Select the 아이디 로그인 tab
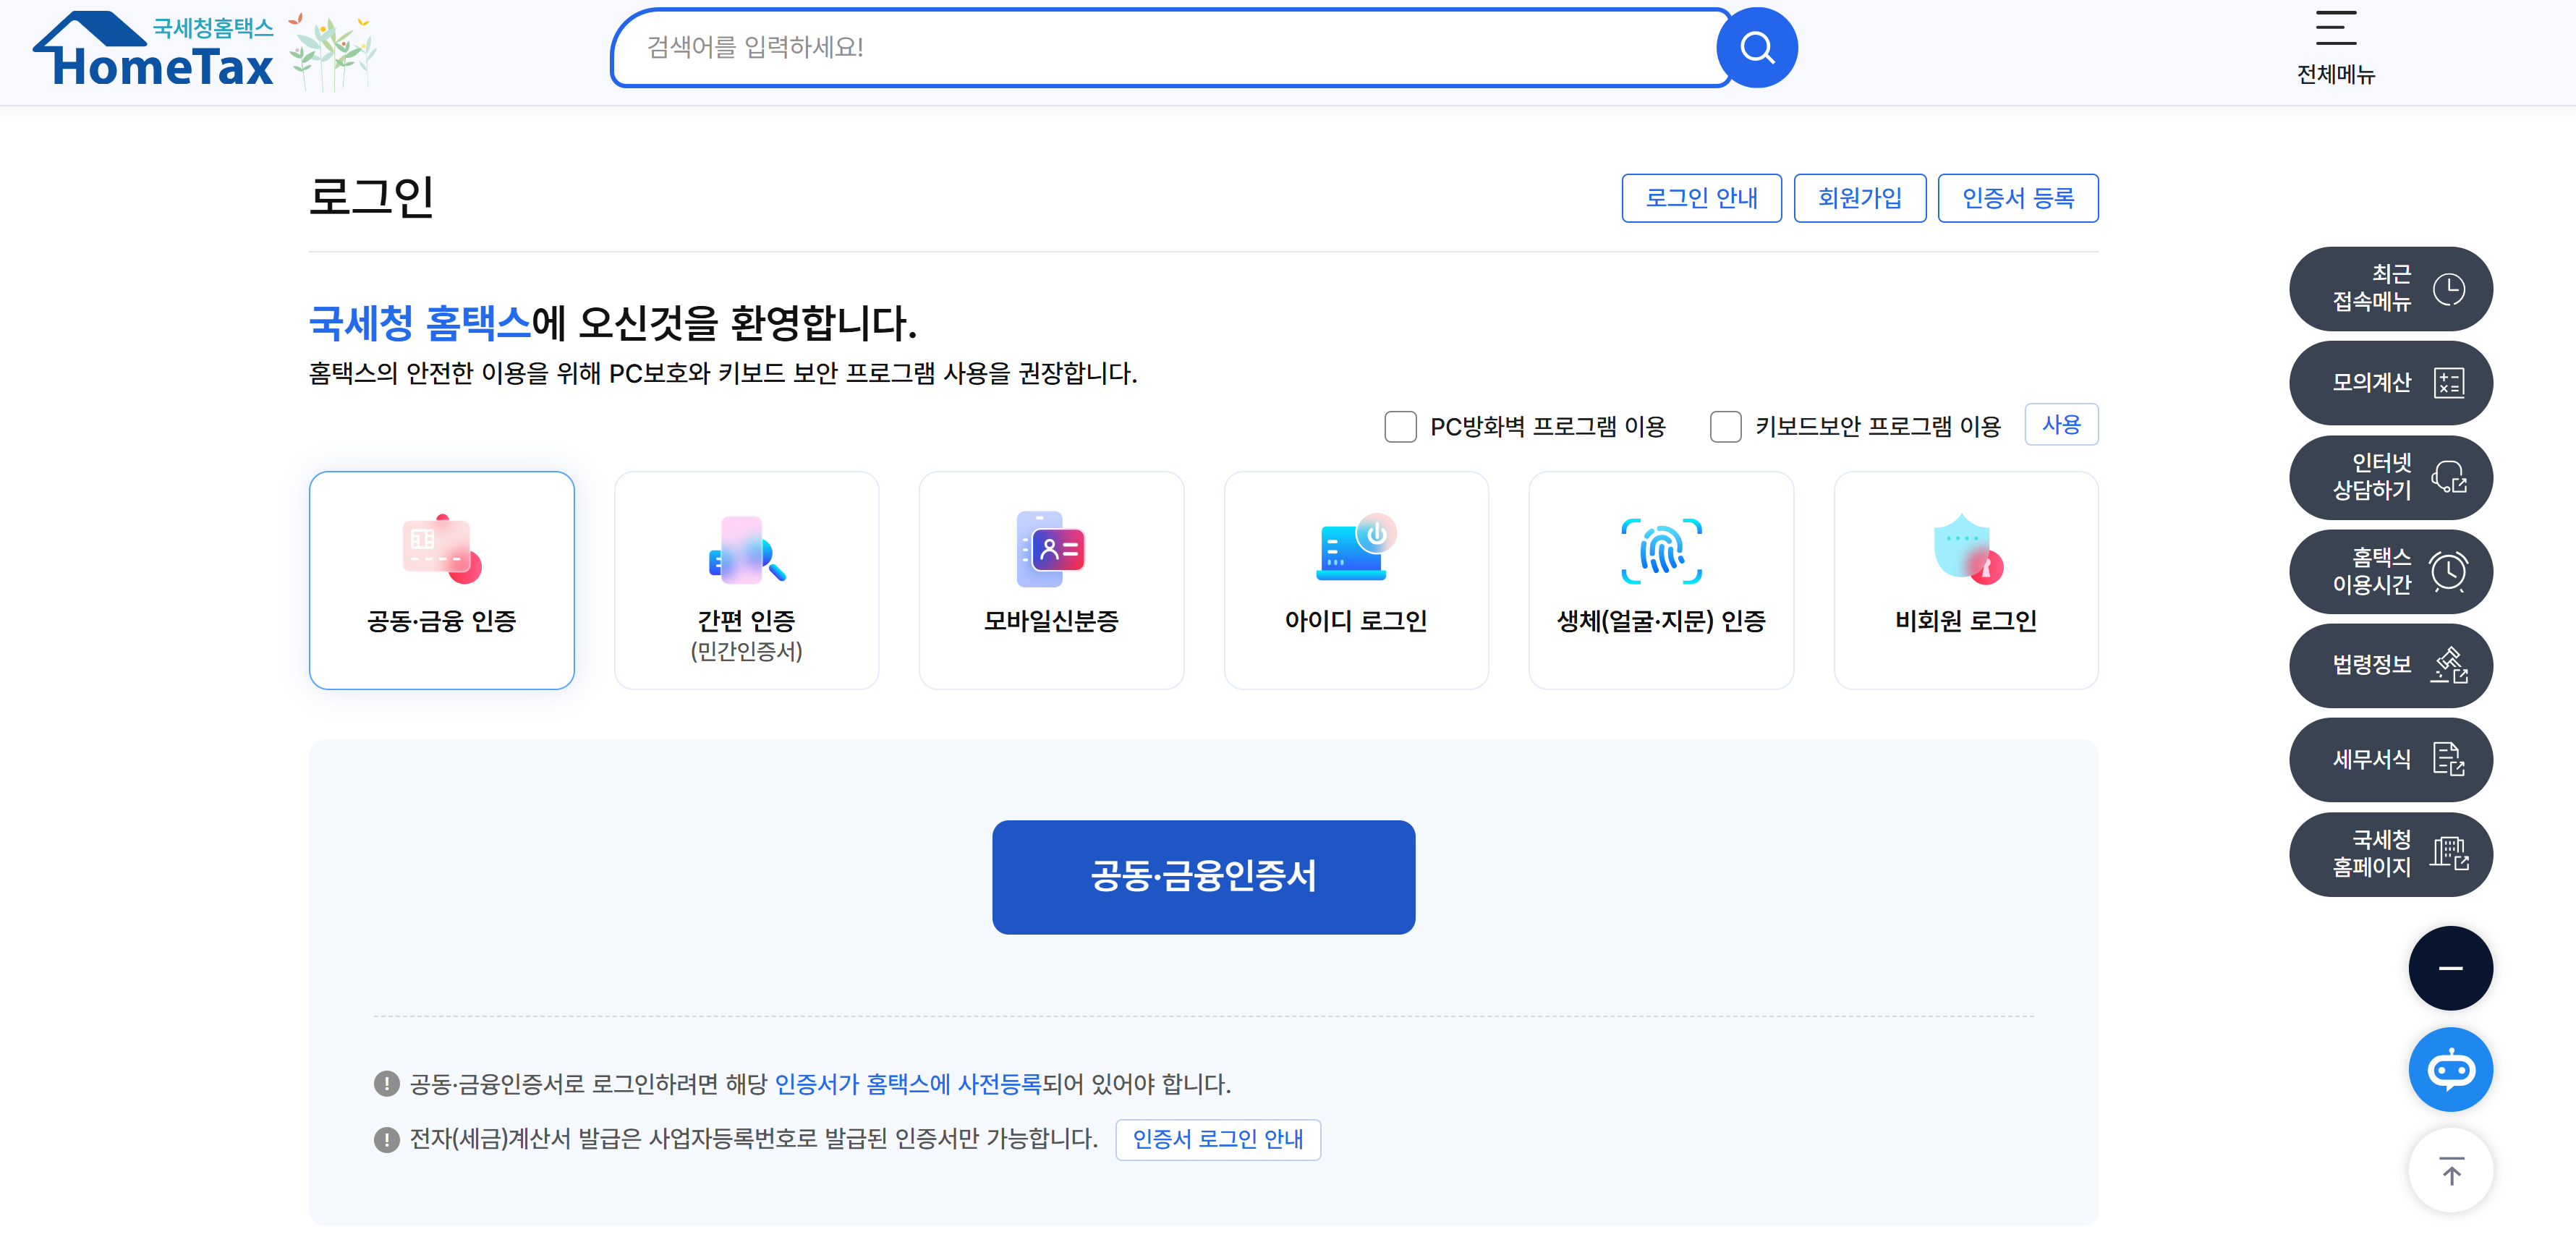Viewport: 2576px width, 1237px height. click(x=1355, y=580)
